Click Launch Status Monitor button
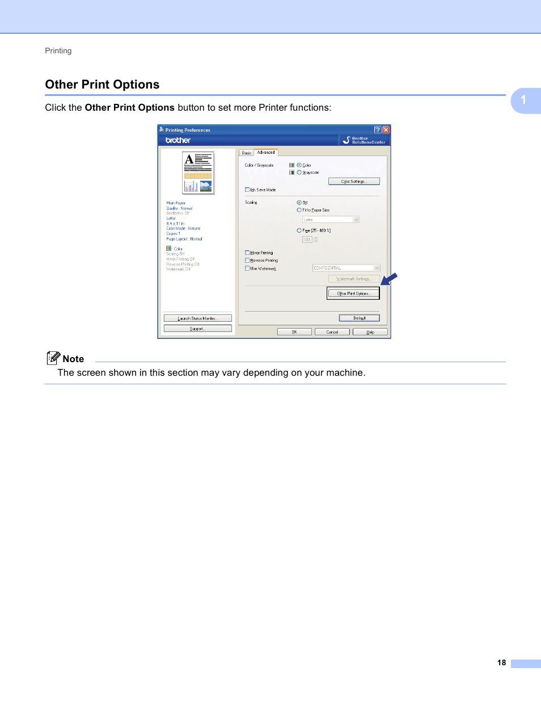 [197, 318]
